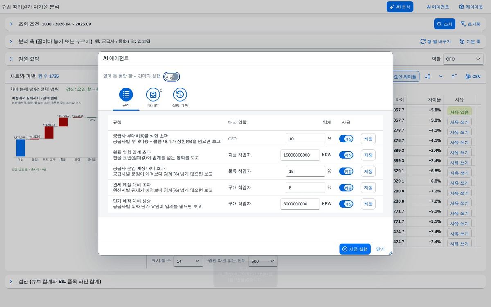The image size is (491, 307).
Task: Click the sort-descending icon beside 요인 워터폴
Action: click(x=428, y=77)
